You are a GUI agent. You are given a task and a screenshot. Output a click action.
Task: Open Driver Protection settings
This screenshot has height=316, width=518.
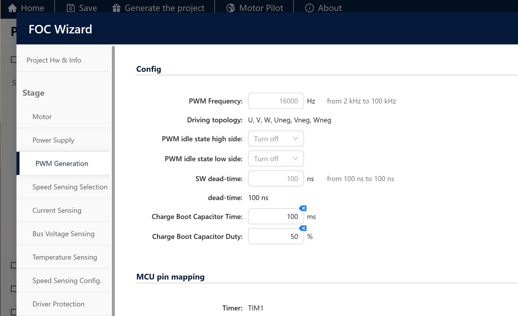[x=58, y=304]
